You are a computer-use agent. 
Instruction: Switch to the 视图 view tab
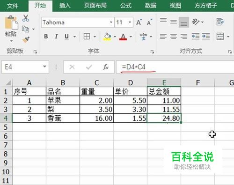(175, 6)
